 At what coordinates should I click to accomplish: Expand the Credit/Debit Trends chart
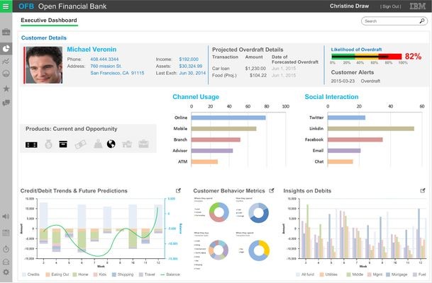point(178,191)
